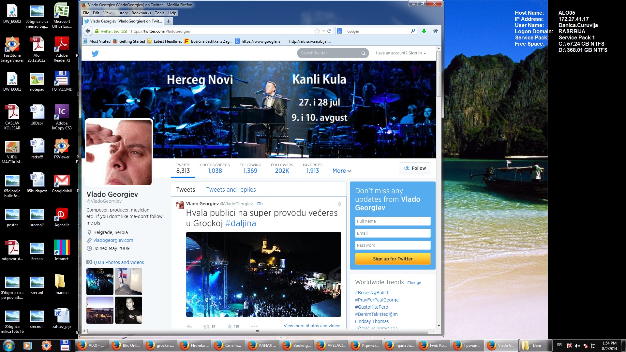Open the Bookmarks menu
This screenshot has width=626, height=352.
(x=141, y=13)
